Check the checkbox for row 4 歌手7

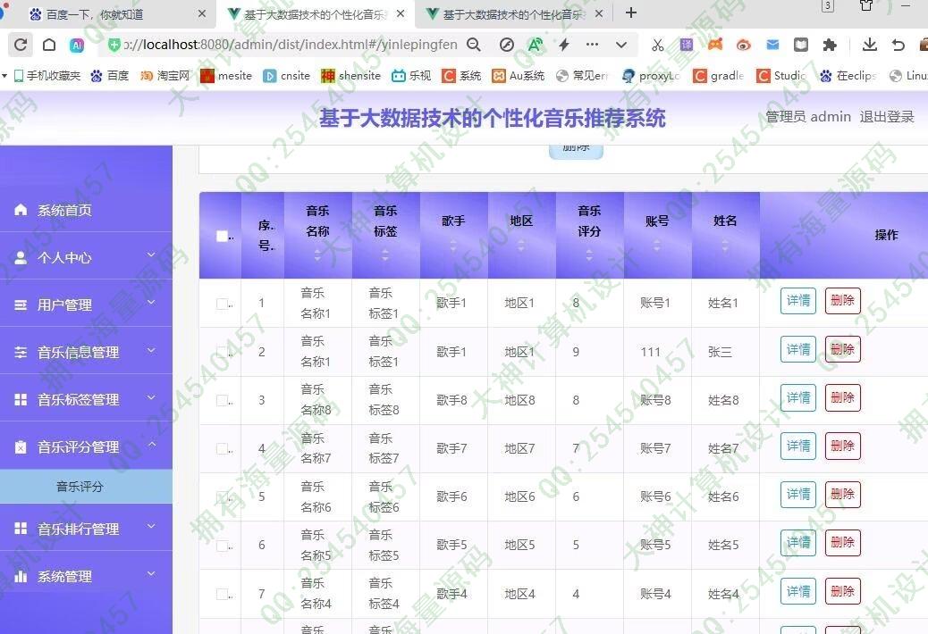point(222,449)
